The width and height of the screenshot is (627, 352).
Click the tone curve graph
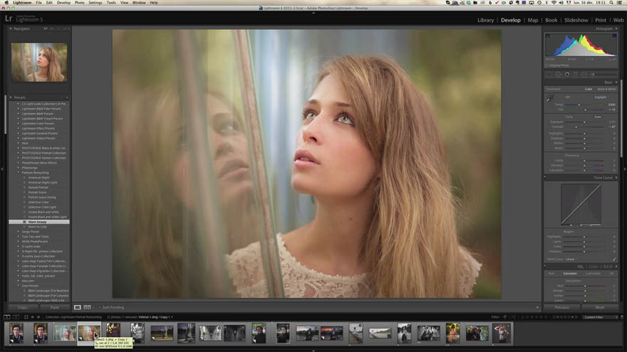(581, 204)
